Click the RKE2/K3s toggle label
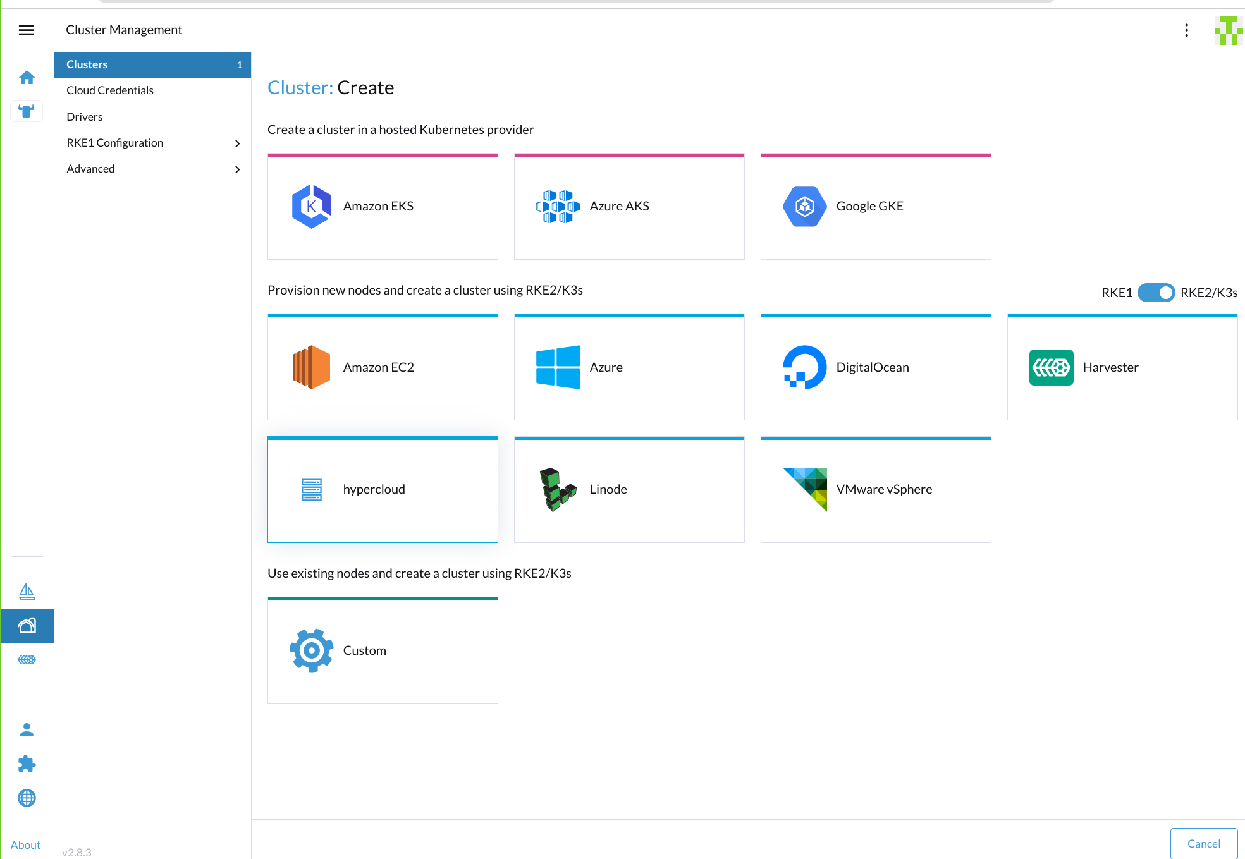1245x859 pixels. 1209,293
